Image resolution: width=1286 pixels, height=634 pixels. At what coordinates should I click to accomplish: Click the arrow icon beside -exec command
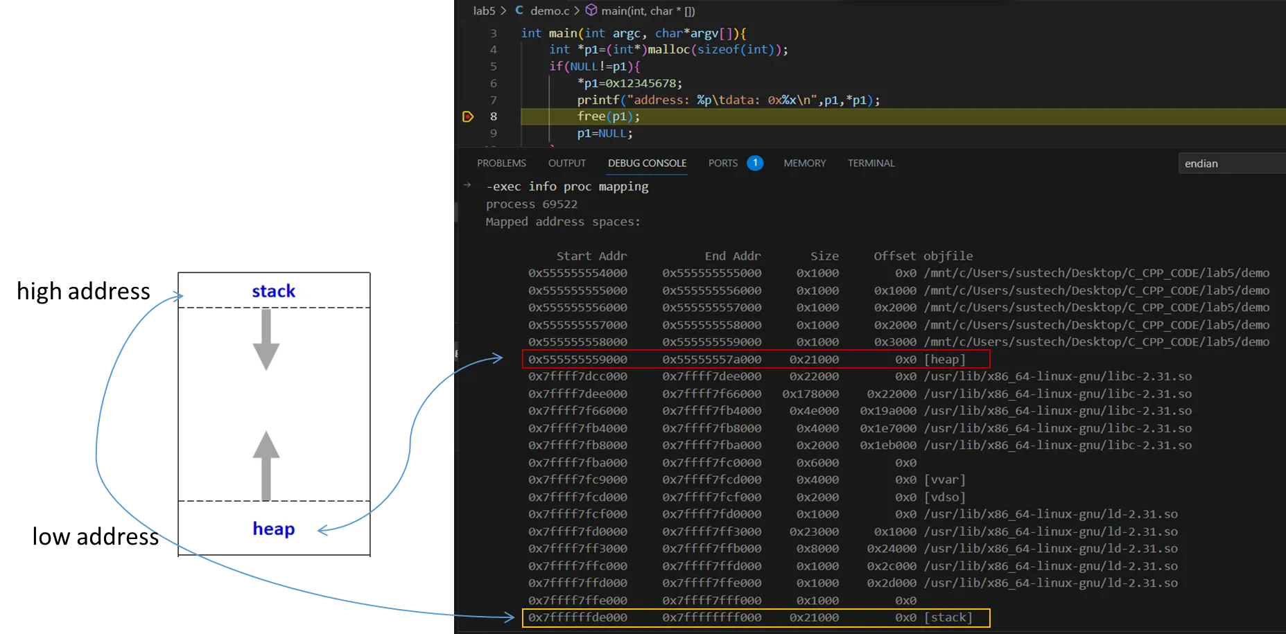pyautogui.click(x=467, y=185)
